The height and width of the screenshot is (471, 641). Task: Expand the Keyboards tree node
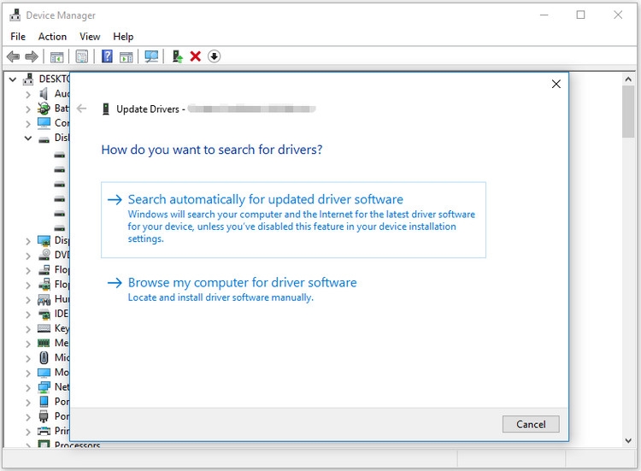click(28, 329)
